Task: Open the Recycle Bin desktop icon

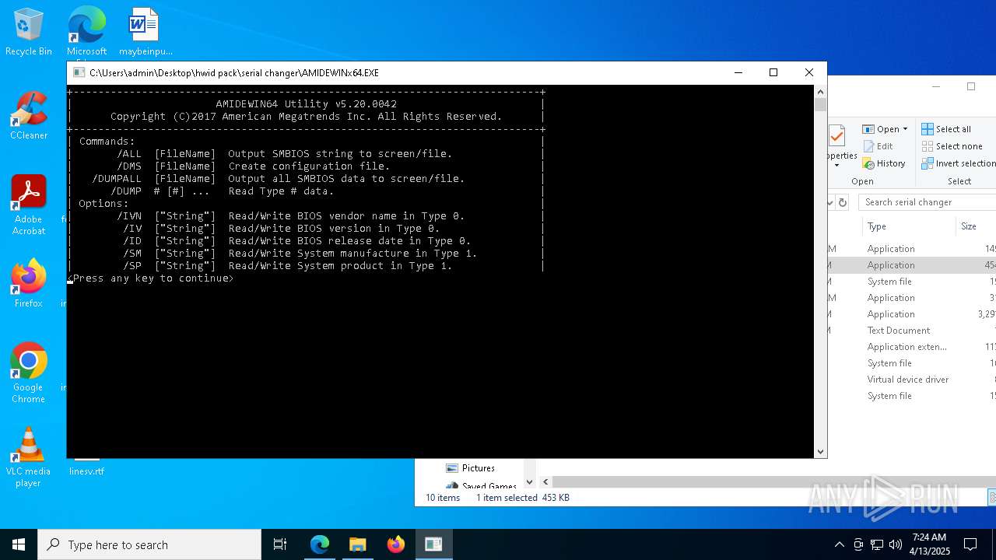Action: click(29, 32)
